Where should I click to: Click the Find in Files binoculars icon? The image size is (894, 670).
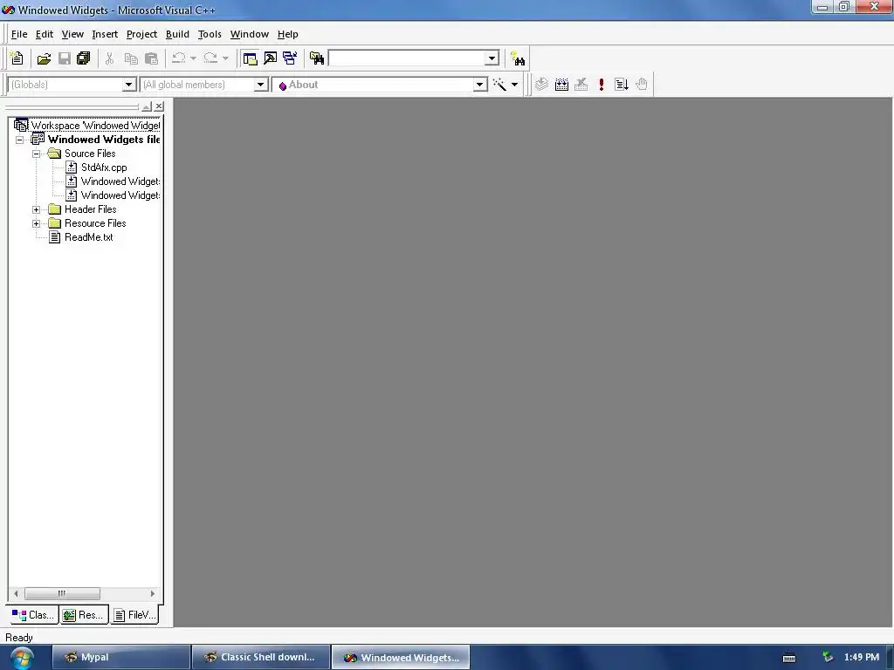(x=316, y=58)
